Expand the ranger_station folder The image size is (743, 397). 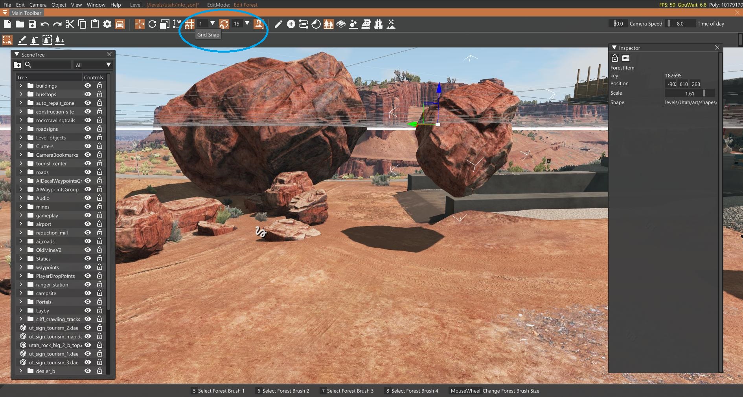[x=21, y=284]
